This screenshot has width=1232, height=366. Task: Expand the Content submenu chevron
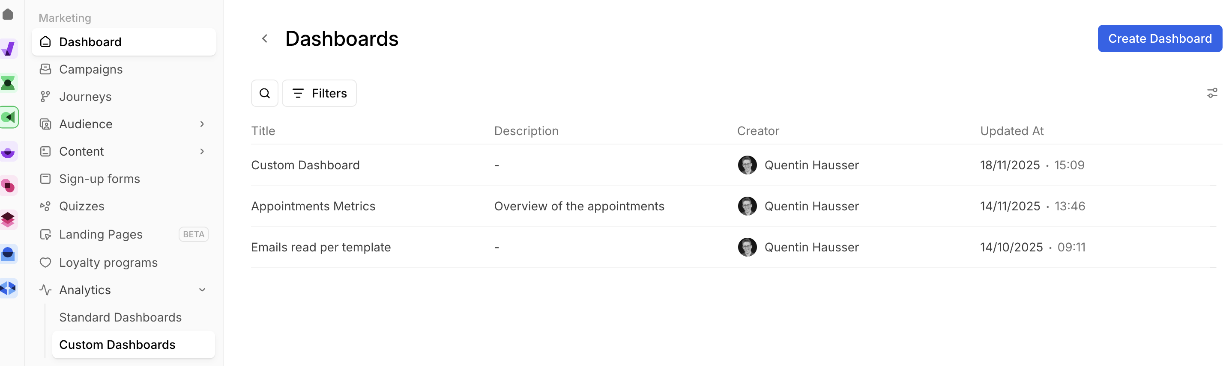pos(202,151)
